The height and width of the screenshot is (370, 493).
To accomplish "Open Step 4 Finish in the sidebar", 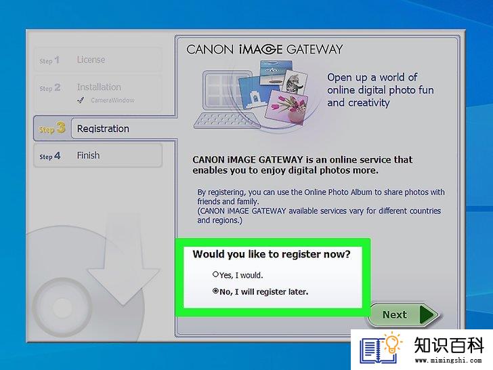I will [98, 155].
